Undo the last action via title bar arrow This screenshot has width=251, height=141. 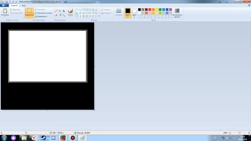[10, 2]
